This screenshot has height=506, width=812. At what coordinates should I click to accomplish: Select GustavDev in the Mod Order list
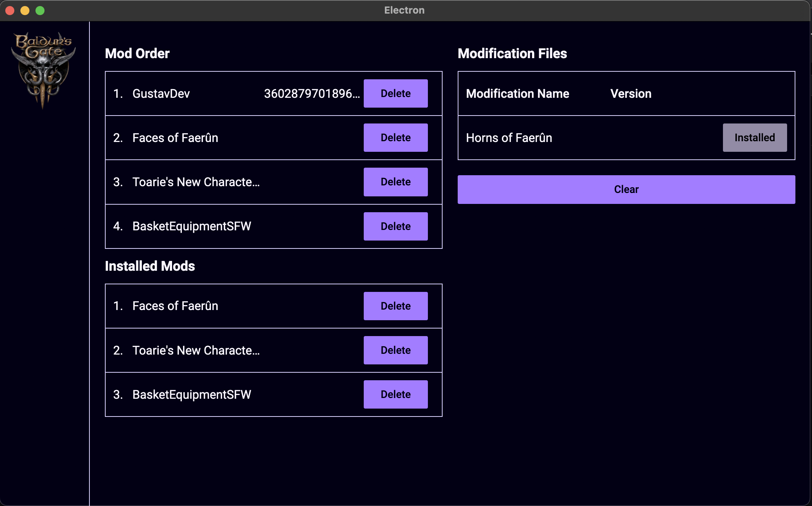click(161, 93)
